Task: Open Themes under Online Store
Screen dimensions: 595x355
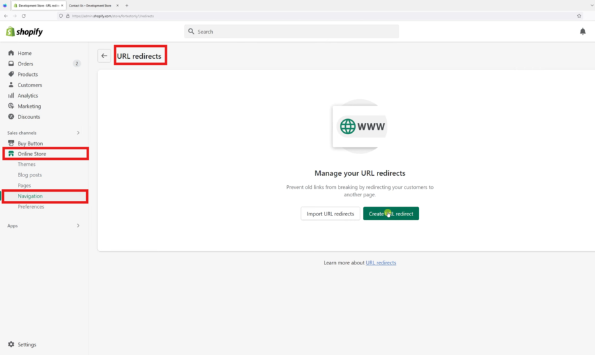Action: pyautogui.click(x=26, y=164)
